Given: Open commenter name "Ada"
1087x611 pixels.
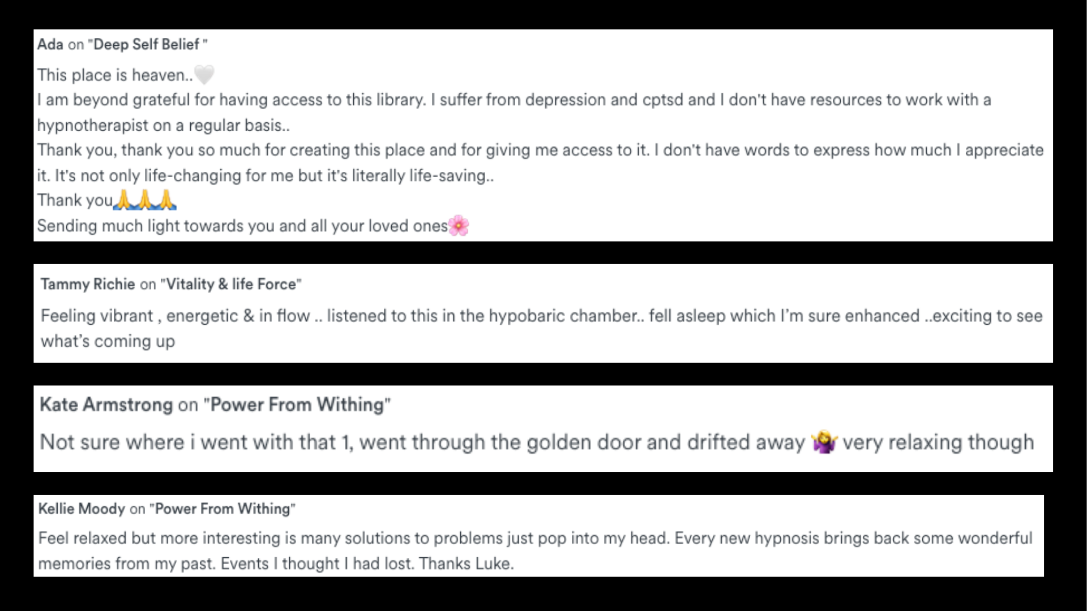Looking at the screenshot, I should pyautogui.click(x=50, y=44).
